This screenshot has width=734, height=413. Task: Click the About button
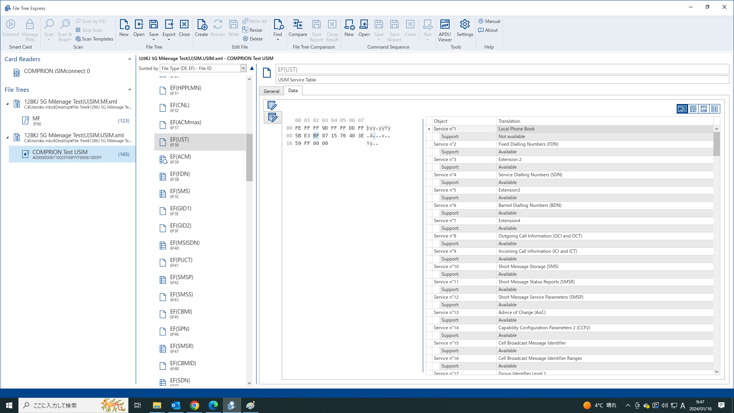tap(488, 30)
